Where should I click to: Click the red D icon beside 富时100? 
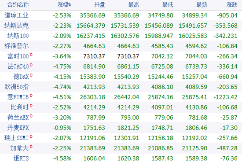tap(31, 55)
